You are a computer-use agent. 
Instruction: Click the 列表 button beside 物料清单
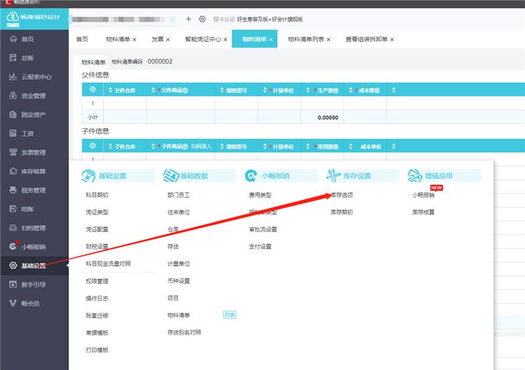[x=230, y=315]
